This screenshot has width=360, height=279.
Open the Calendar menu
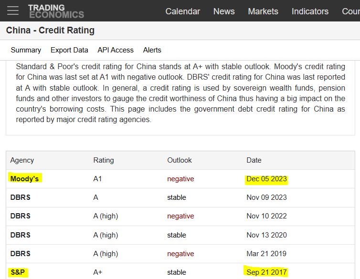point(182,11)
